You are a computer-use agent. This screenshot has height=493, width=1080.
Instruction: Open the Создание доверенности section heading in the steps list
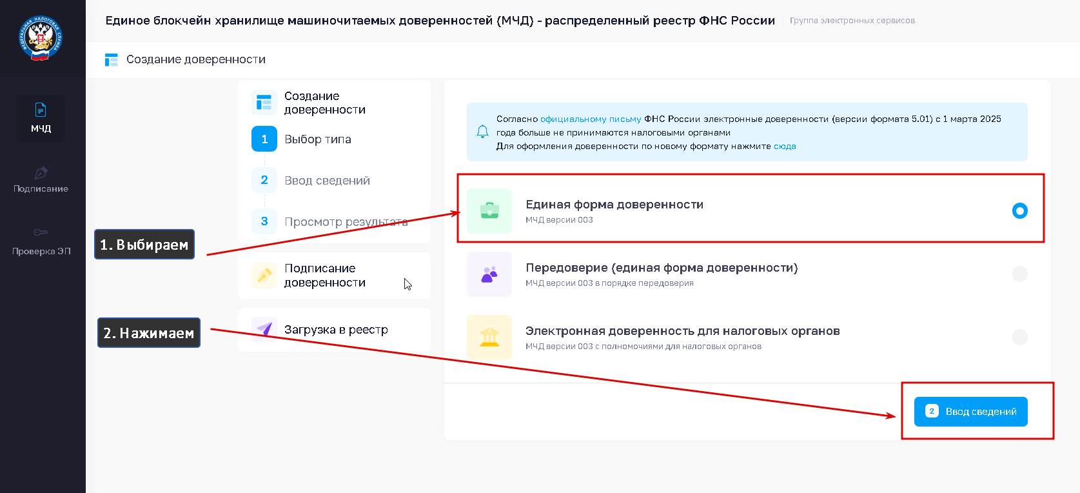(x=325, y=103)
